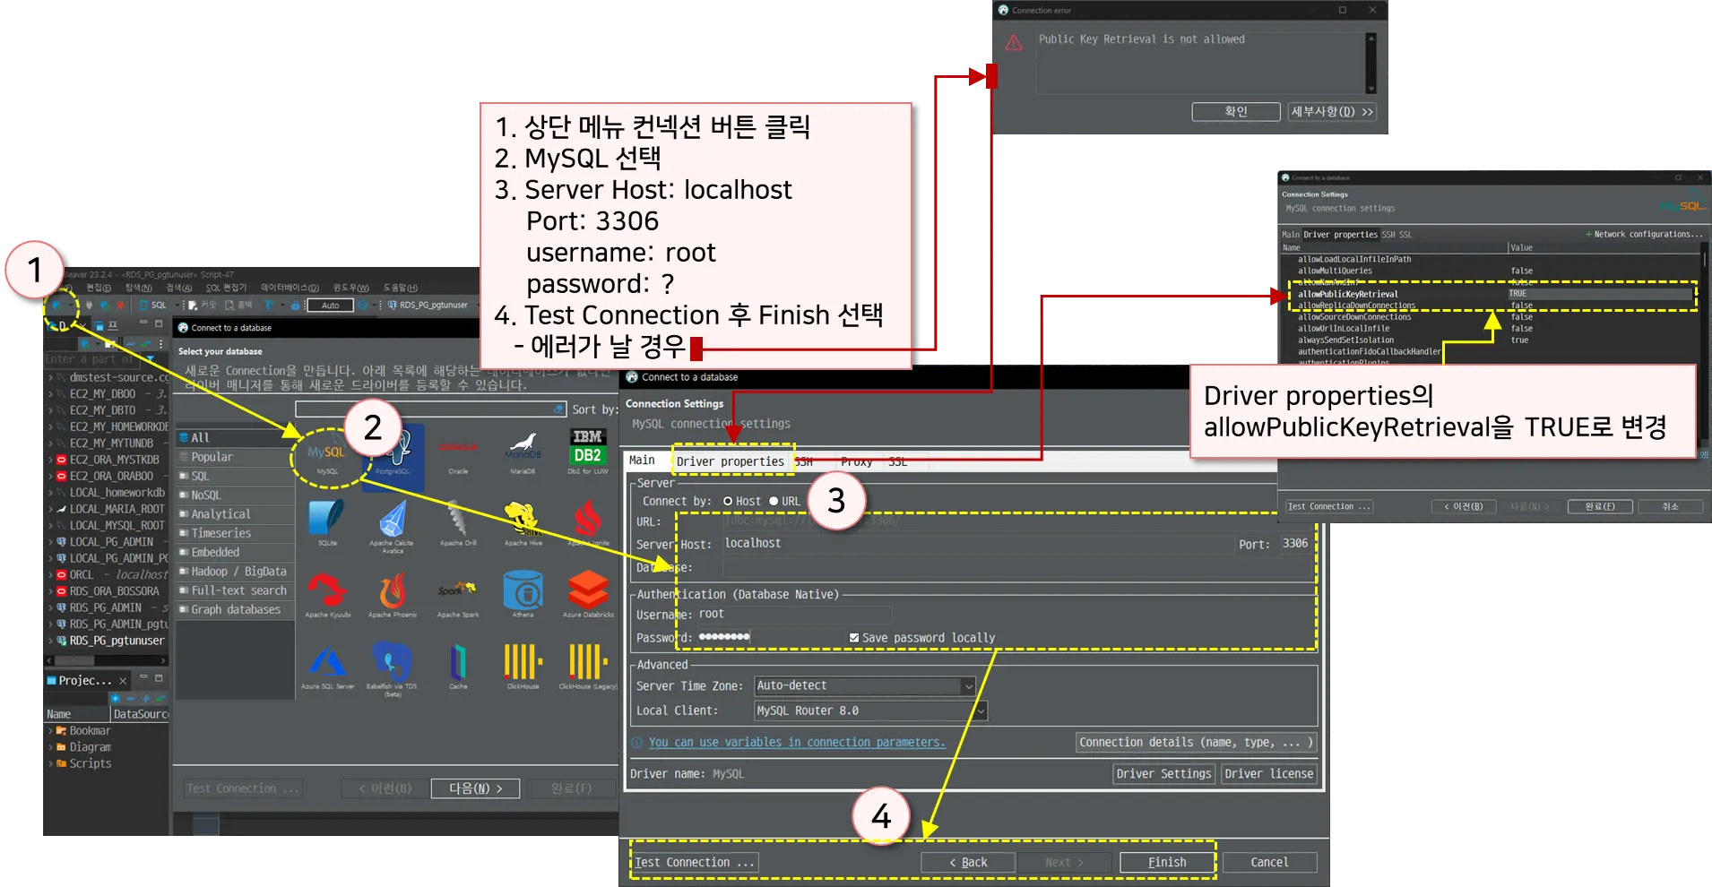Viewport: 1712px width, 887px height.
Task: Open the Local Client dropdown
Action: point(870,711)
